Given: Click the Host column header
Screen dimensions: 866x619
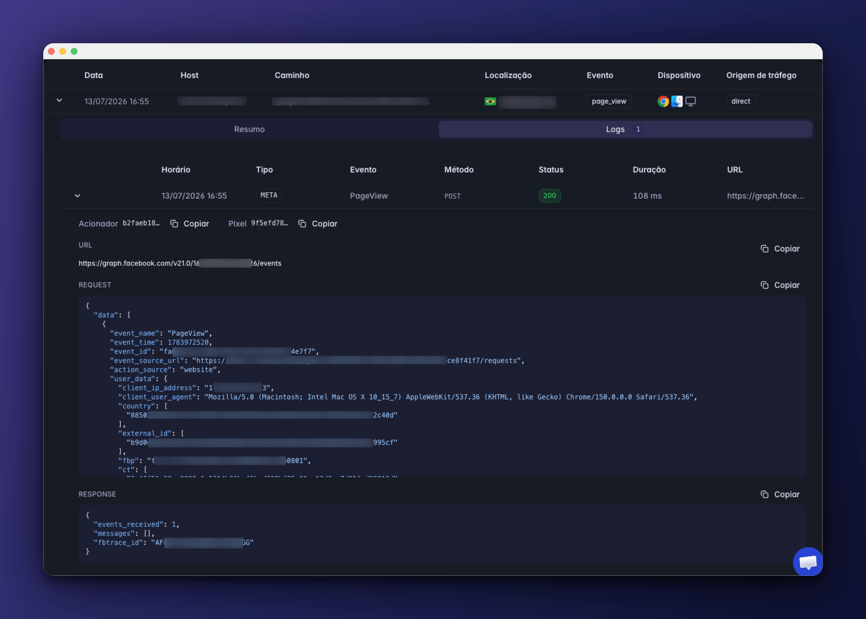Looking at the screenshot, I should pyautogui.click(x=189, y=75).
